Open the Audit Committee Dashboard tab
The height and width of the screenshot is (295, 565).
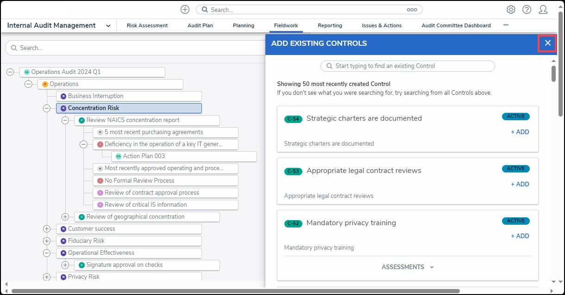(x=456, y=25)
